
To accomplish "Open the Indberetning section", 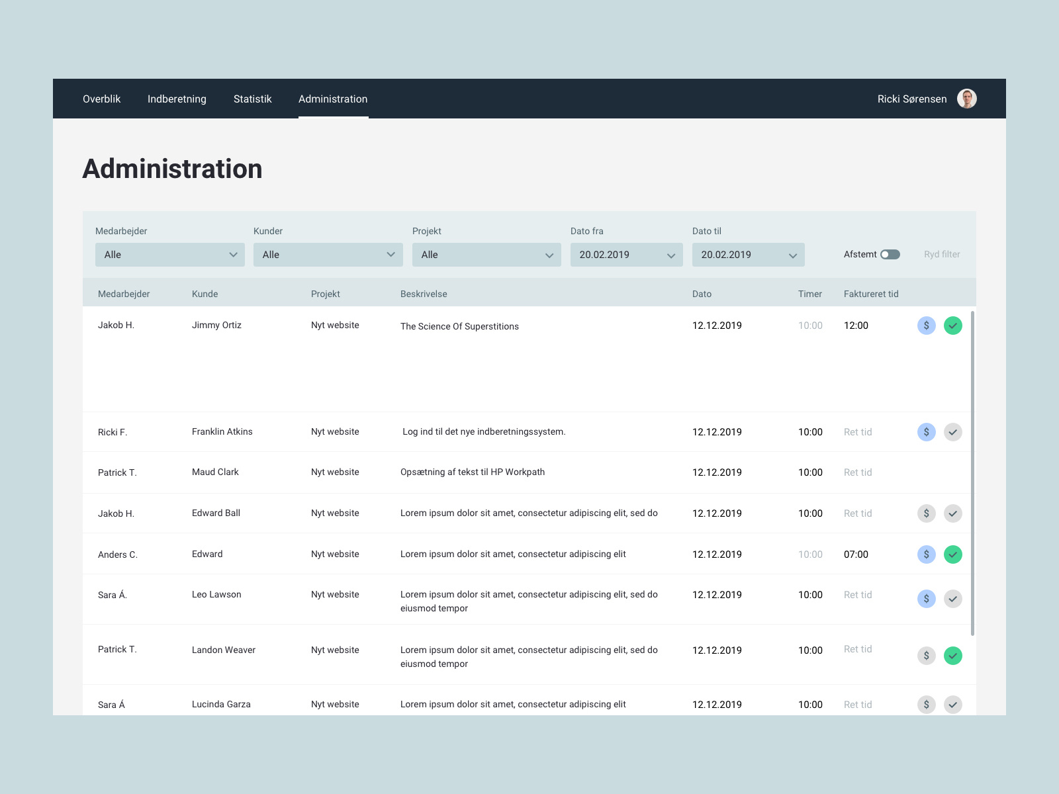I will (177, 99).
